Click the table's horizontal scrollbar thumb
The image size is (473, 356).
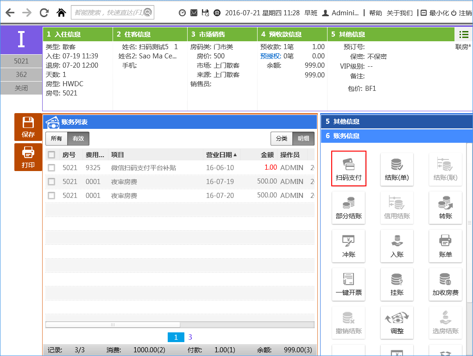113,324
